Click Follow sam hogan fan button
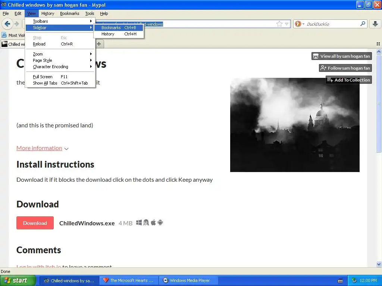The height and width of the screenshot is (286, 382). [x=345, y=68]
